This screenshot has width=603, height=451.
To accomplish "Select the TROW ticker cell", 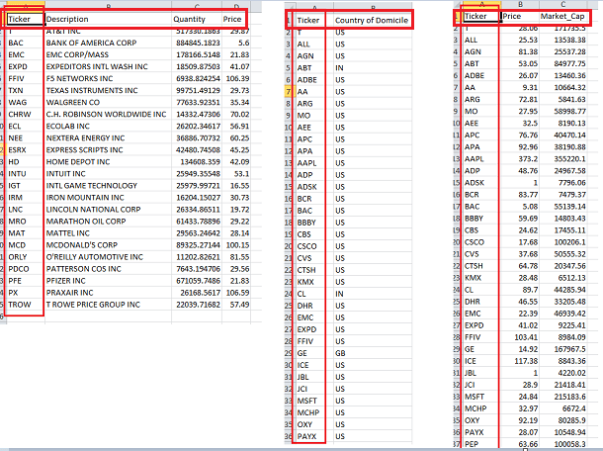I will pyautogui.click(x=26, y=305).
